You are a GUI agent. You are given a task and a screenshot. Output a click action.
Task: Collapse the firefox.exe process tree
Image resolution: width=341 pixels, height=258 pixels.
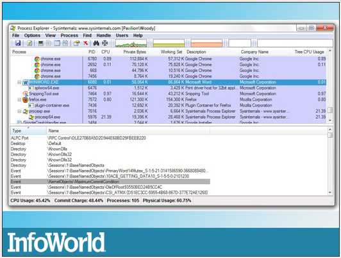19,99
